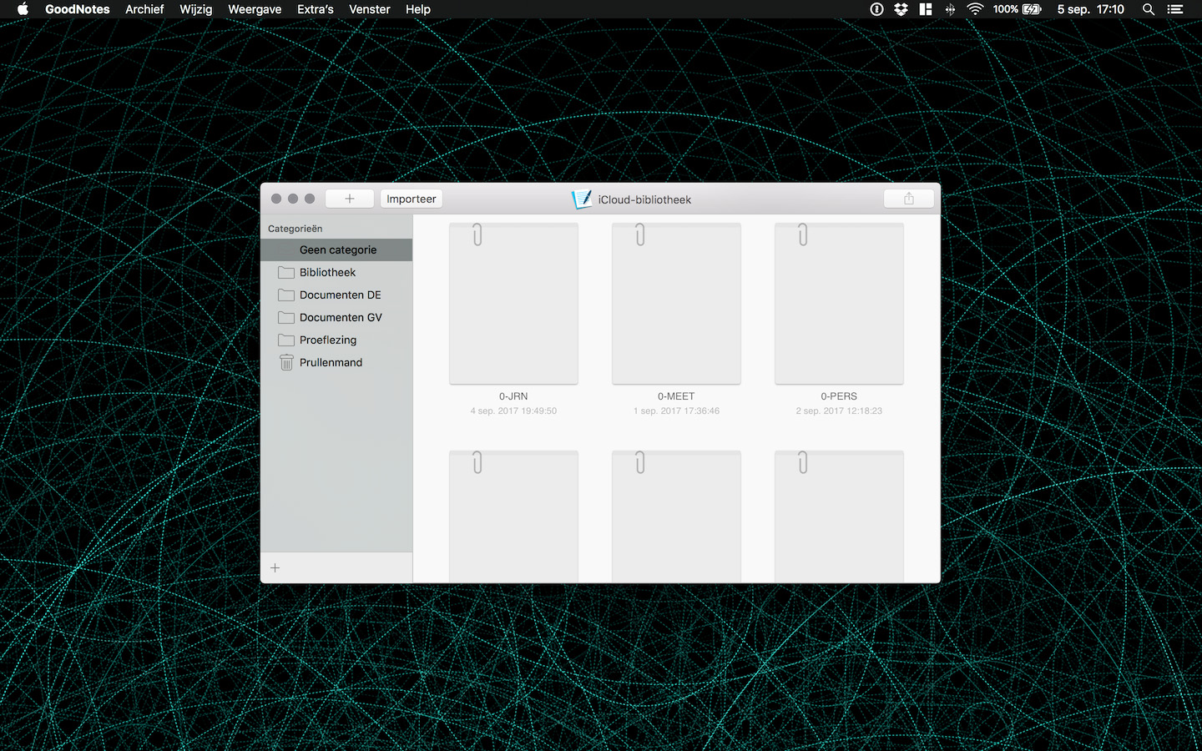Click the crosshair icon before Wi-Fi icon

(950, 9)
